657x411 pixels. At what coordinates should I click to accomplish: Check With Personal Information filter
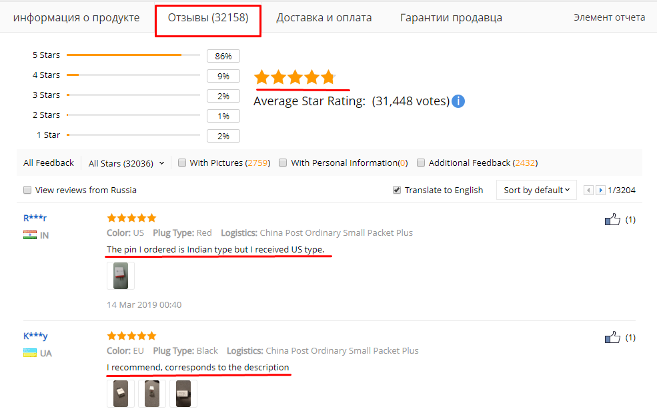283,163
